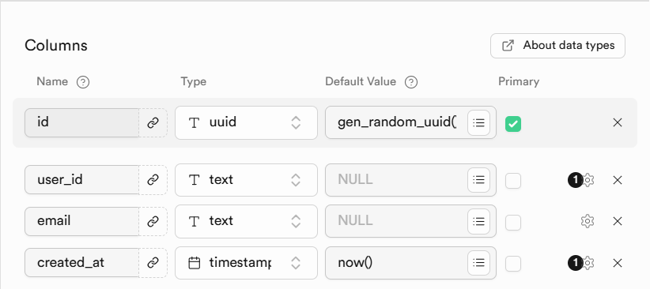The width and height of the screenshot is (650, 289).
Task: Show default value suggestions for created_at
Action: point(478,263)
